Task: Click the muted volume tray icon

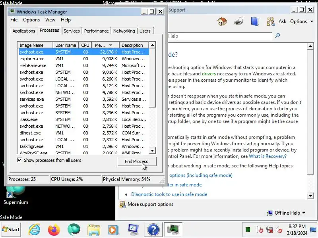Action: (x=279, y=230)
